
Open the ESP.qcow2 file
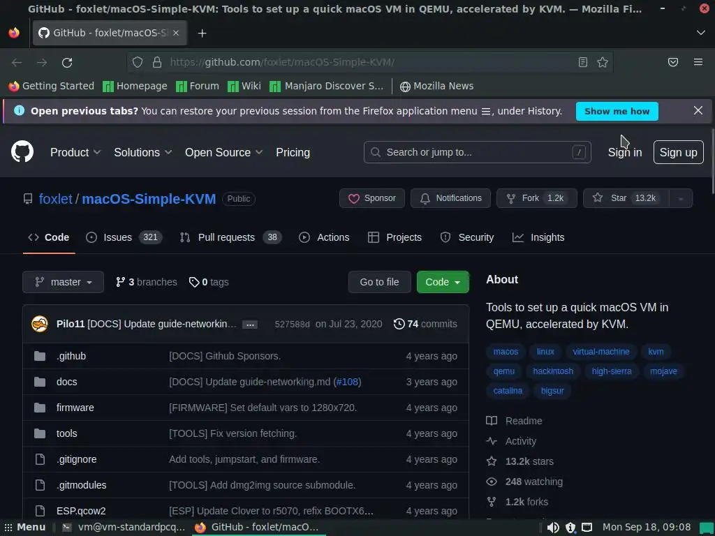pyautogui.click(x=81, y=511)
